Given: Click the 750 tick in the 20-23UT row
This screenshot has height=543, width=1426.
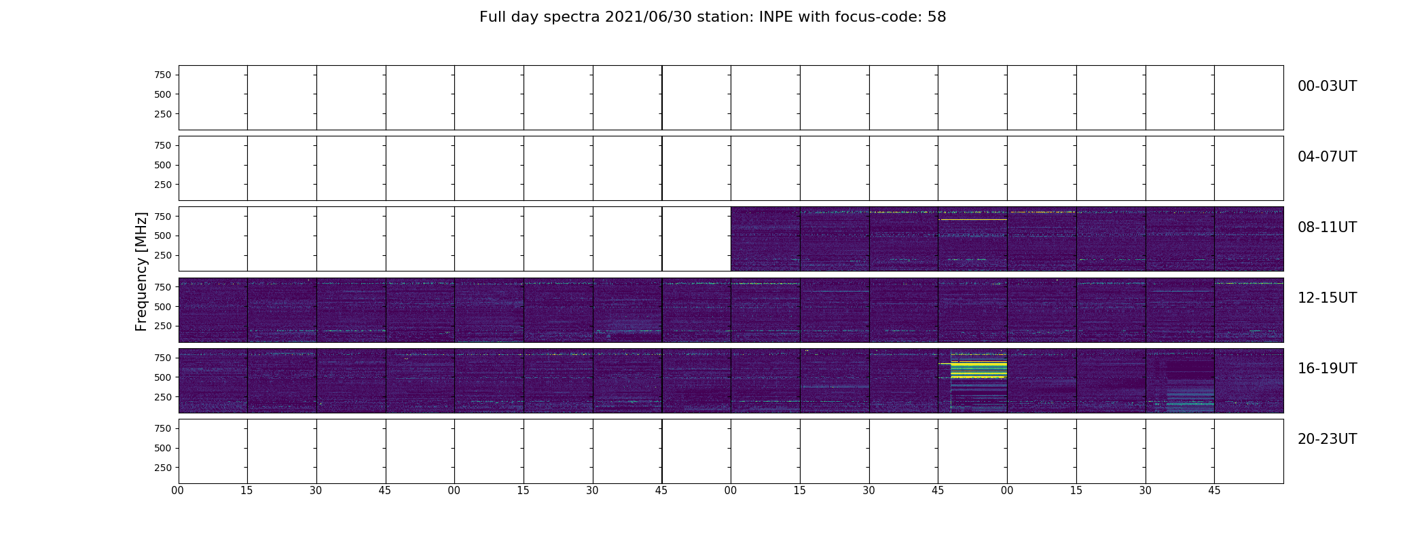Looking at the screenshot, I should pos(163,428).
